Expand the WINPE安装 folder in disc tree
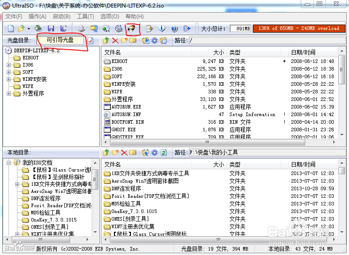The width and height of the screenshot is (349, 255). pyautogui.click(x=8, y=79)
